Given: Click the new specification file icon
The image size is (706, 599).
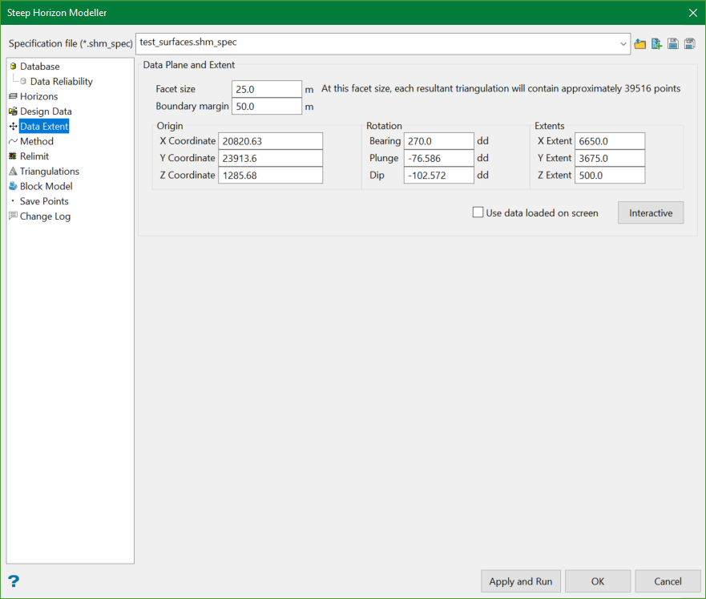Looking at the screenshot, I should [656, 43].
